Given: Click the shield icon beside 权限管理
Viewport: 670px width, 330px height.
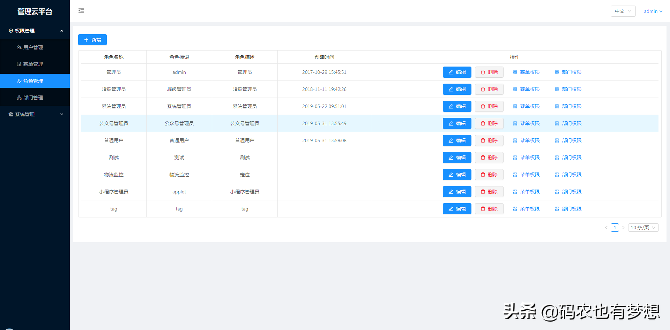Looking at the screenshot, I should 11,31.
